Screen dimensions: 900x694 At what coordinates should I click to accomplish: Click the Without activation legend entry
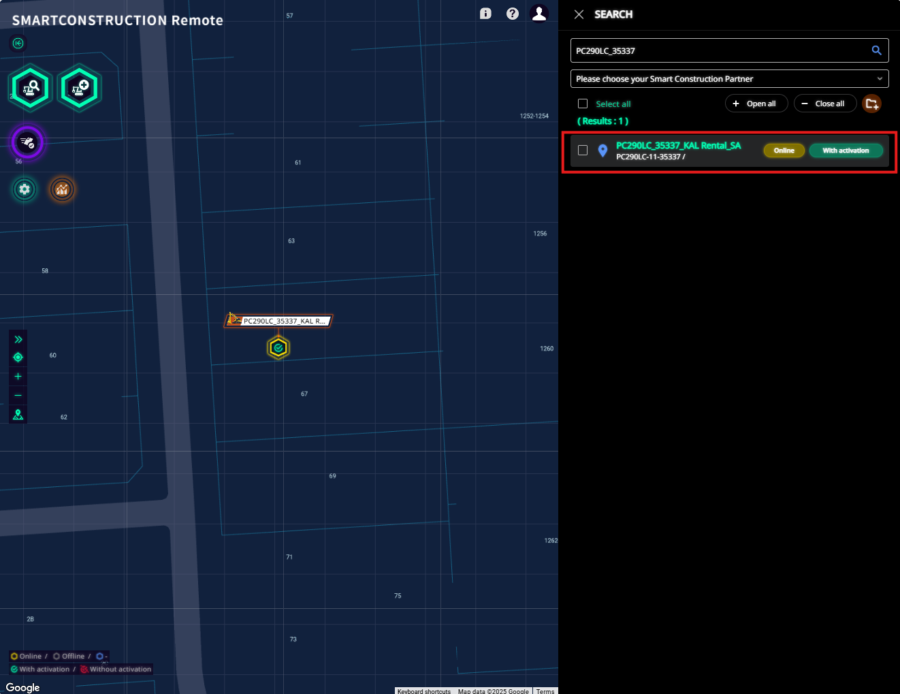pos(116,669)
